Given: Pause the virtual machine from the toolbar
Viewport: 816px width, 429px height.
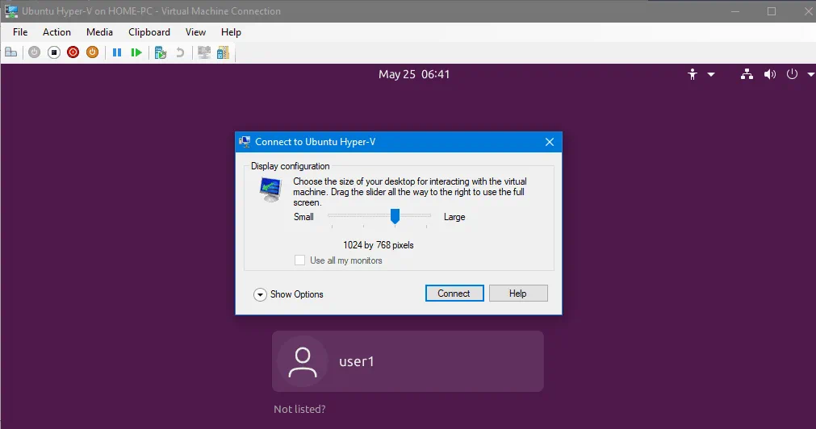Looking at the screenshot, I should click(117, 52).
